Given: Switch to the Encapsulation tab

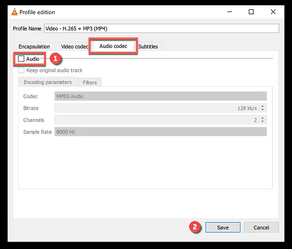Looking at the screenshot, I should pyautogui.click(x=34, y=46).
